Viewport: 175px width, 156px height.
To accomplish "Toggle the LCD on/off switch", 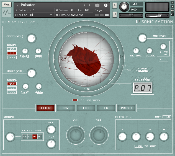I will (x=75, y=100).
